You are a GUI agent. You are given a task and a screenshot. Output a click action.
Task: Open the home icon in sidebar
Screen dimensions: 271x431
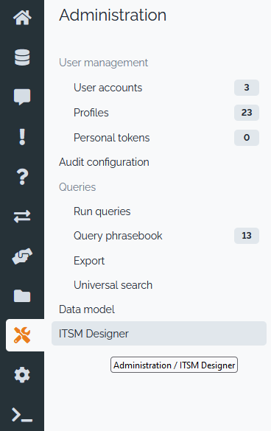(22, 18)
